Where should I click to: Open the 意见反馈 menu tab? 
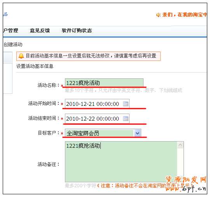coord(40,31)
